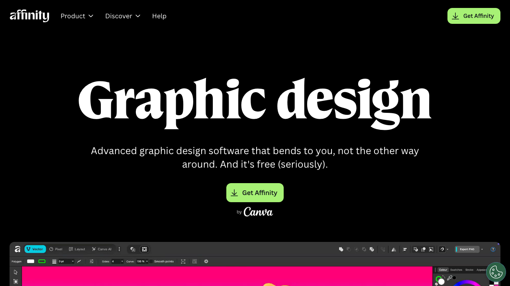Image resolution: width=510 pixels, height=286 pixels.
Task: Click the Divide boolean operation icon
Action: tap(372, 249)
